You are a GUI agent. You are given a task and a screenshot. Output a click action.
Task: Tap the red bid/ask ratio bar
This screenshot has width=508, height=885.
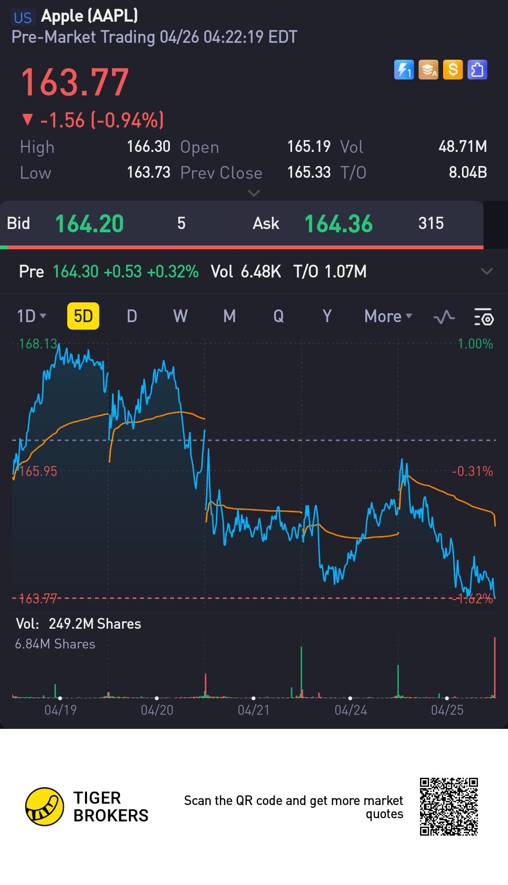[x=246, y=247]
